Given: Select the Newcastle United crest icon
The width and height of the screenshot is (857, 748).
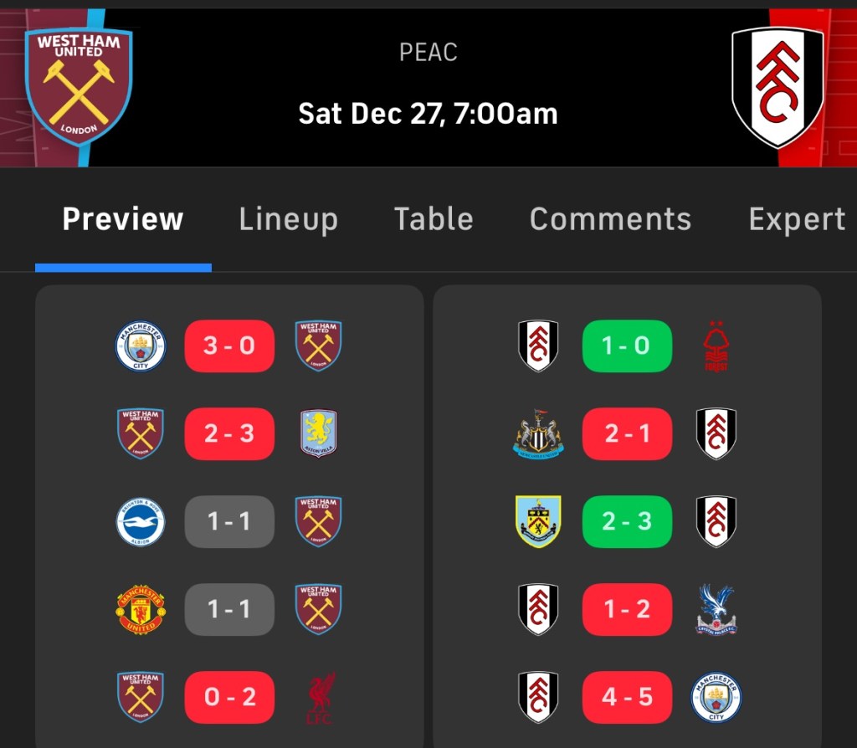Looking at the screenshot, I should point(538,433).
